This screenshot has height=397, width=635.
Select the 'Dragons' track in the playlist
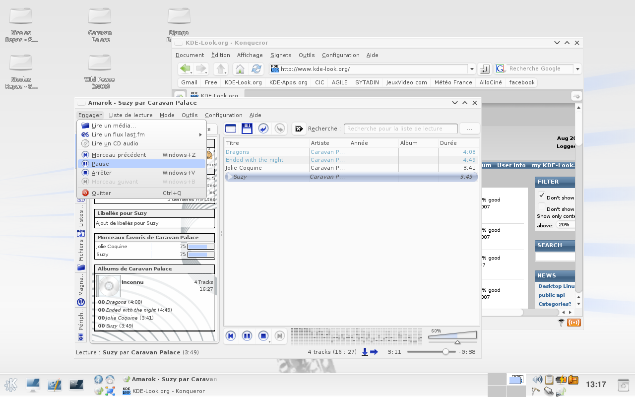(x=351, y=152)
